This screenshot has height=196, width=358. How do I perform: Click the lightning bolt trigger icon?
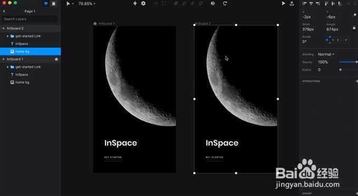coord(135,3)
